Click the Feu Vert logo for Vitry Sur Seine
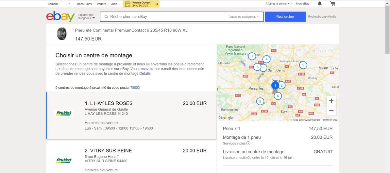This screenshot has height=173, width=390. click(64, 161)
